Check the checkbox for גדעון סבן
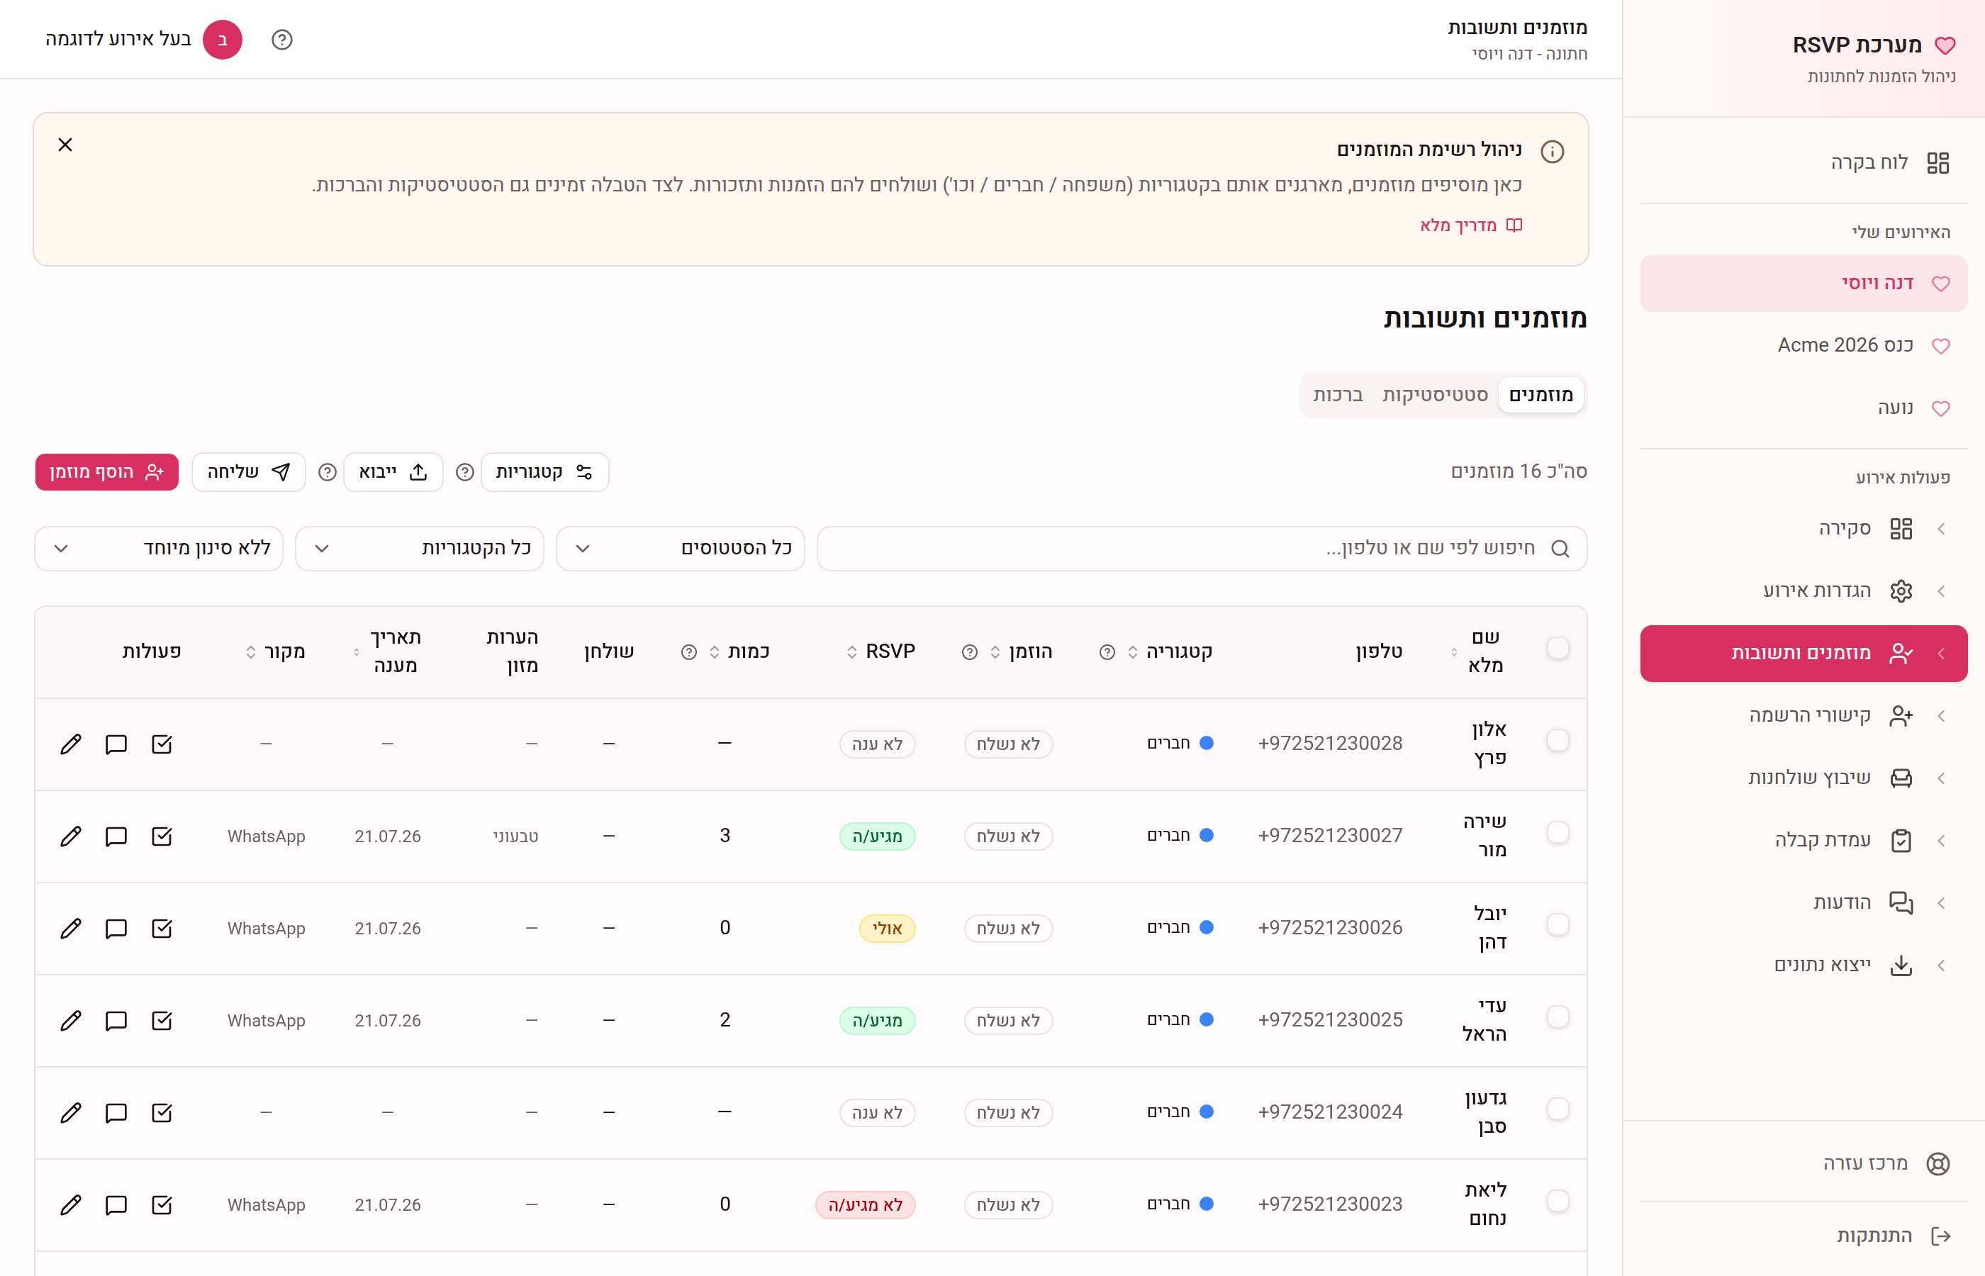This screenshot has width=1985, height=1276. (x=1558, y=1108)
